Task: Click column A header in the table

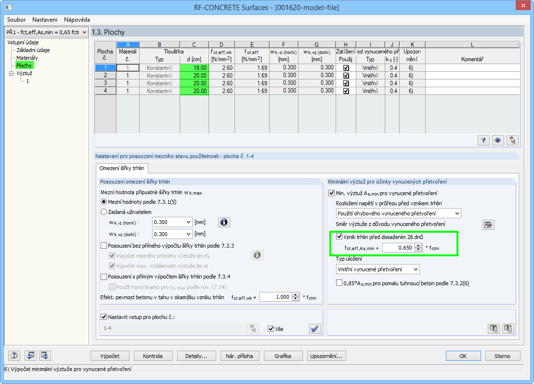Action: click(128, 45)
